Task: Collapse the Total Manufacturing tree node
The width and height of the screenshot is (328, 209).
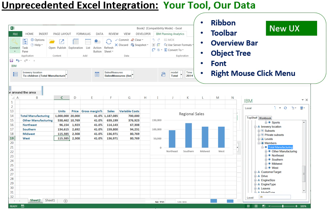Action: (262, 147)
